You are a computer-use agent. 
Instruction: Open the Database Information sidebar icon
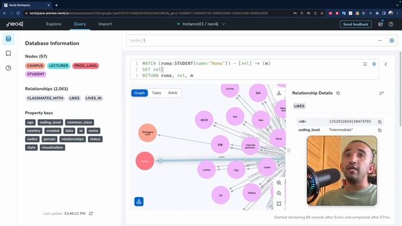click(8, 39)
